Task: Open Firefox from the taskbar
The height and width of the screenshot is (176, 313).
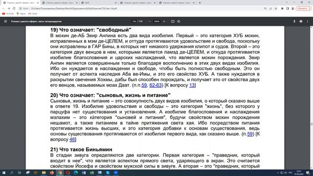Action: (52, 173)
